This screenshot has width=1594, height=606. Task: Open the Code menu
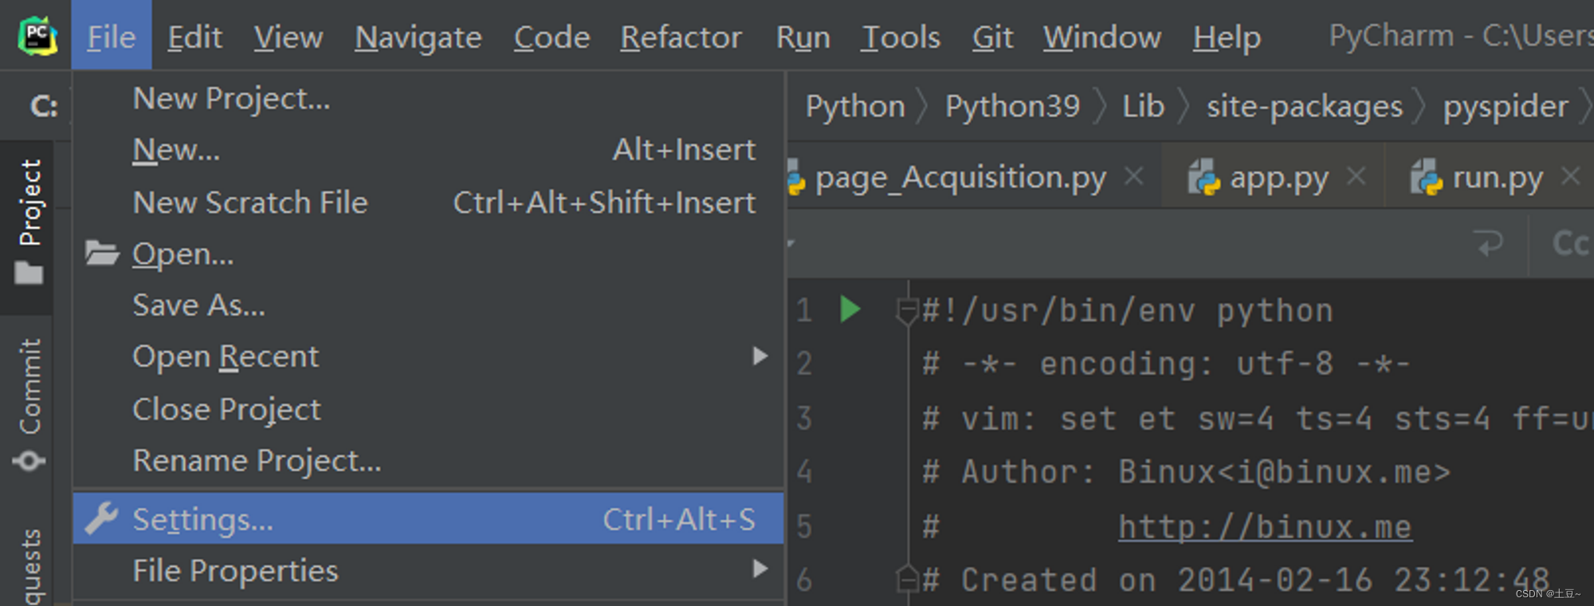point(552,37)
